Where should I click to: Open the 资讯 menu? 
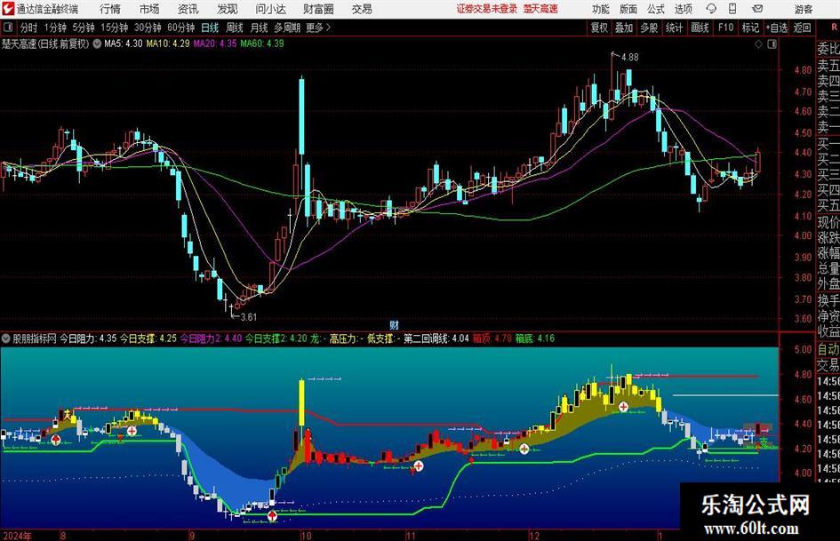[188, 9]
